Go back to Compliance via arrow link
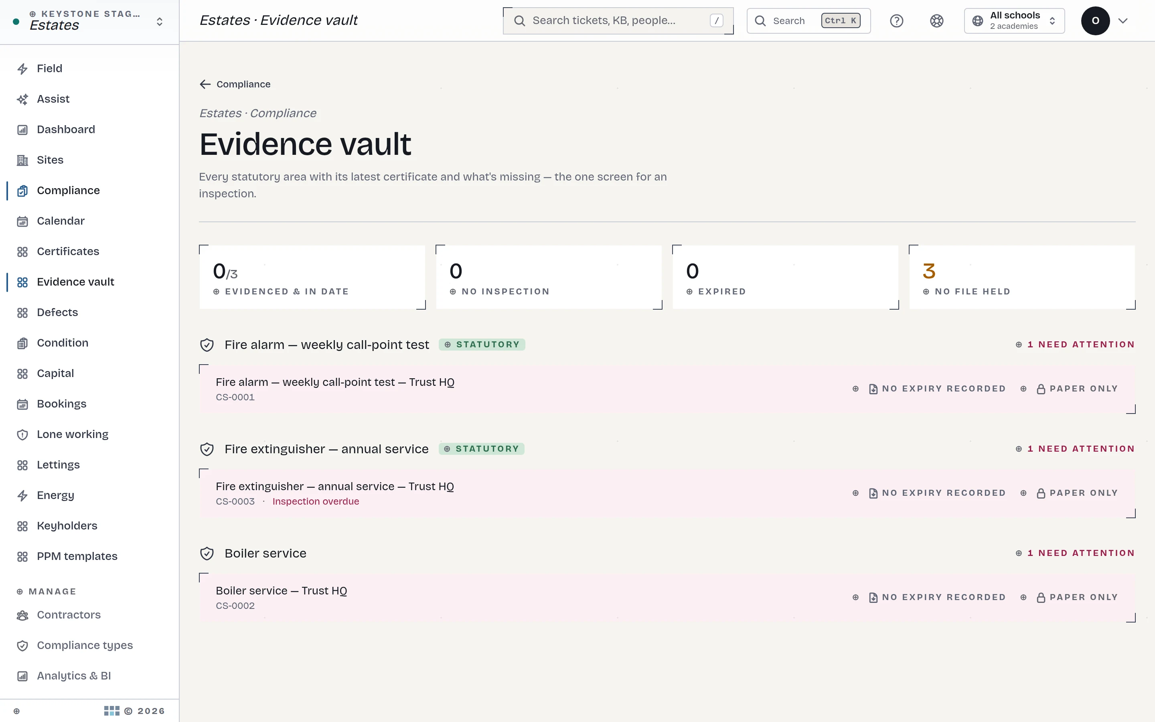The height and width of the screenshot is (722, 1155). click(x=235, y=84)
